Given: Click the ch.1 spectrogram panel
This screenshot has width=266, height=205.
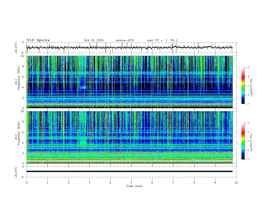Looking at the screenshot, I should point(129,82).
